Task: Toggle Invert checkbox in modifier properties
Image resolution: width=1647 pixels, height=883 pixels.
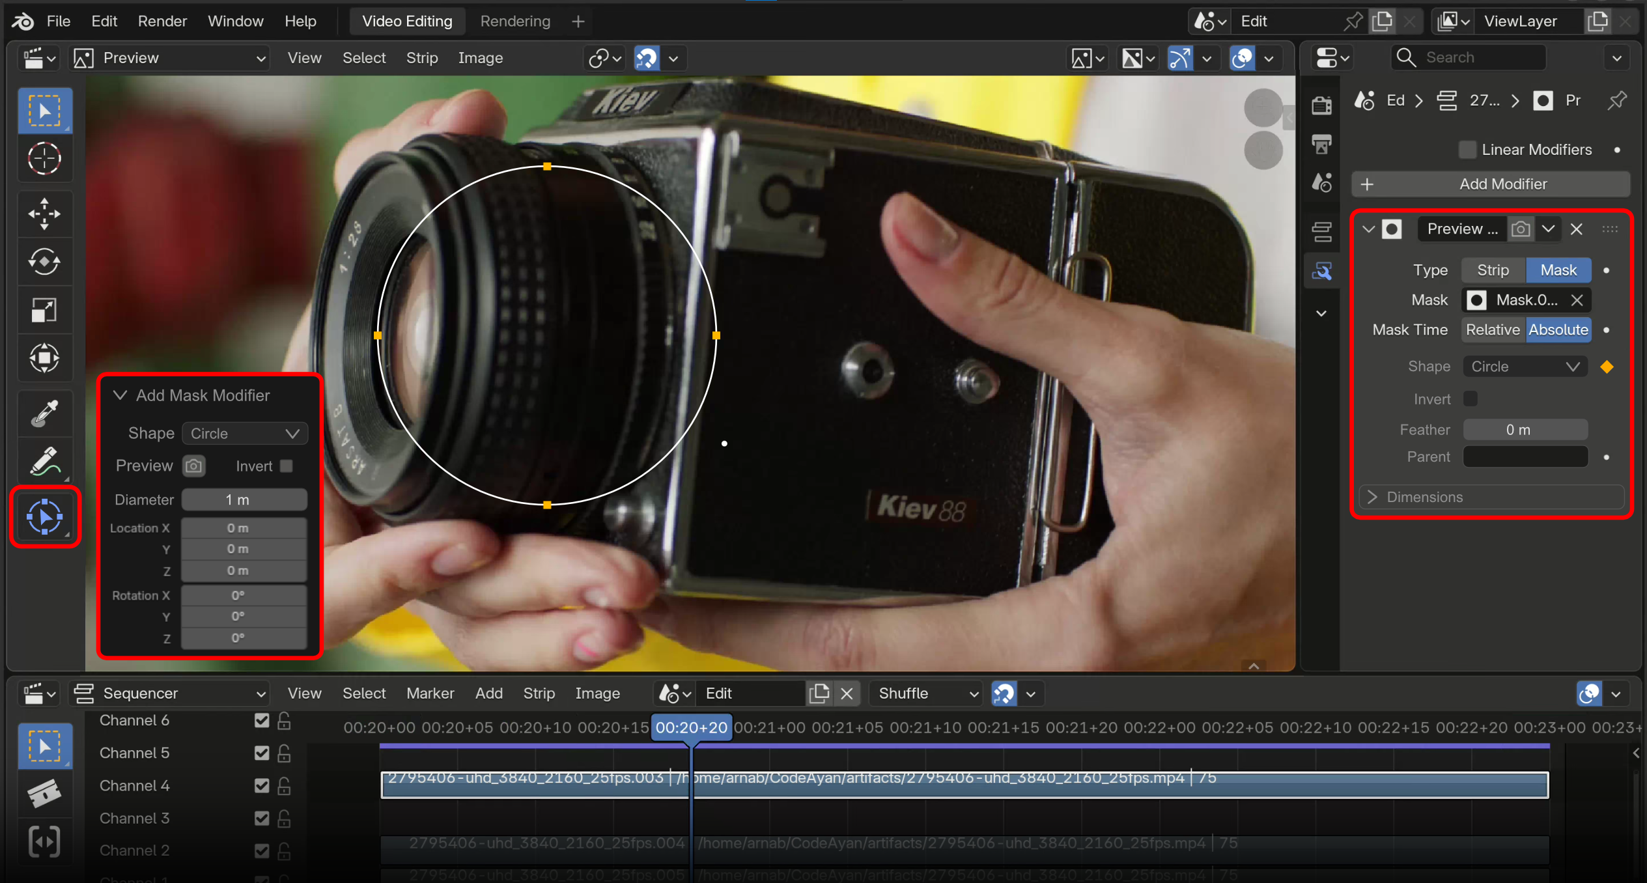Action: click(x=1471, y=399)
